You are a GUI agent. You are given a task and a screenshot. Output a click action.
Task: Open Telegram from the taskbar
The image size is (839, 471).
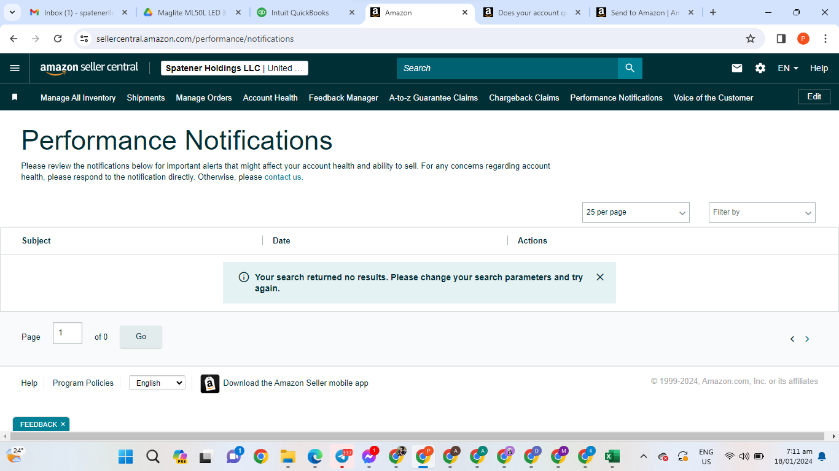pos(342,456)
